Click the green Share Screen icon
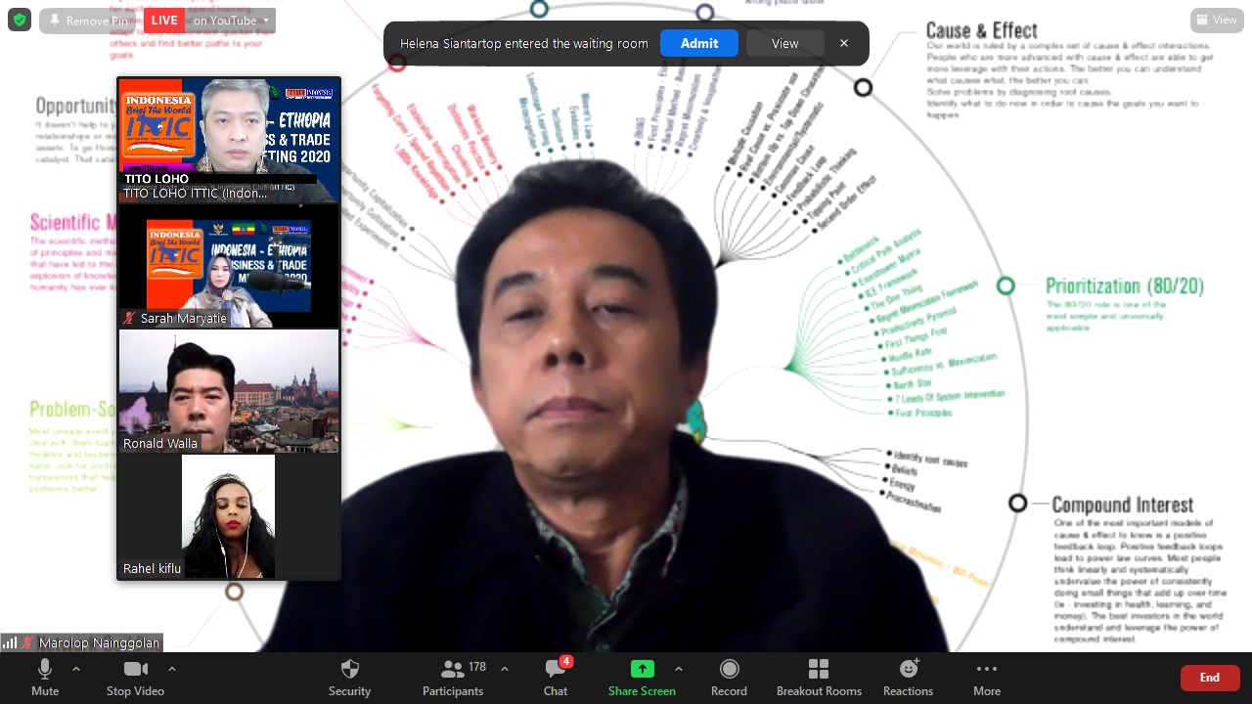The height and width of the screenshot is (704, 1252). coord(642,669)
